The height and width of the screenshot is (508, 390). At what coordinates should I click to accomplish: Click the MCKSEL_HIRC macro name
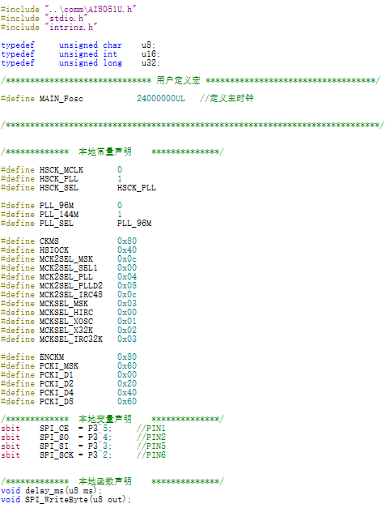click(x=66, y=313)
